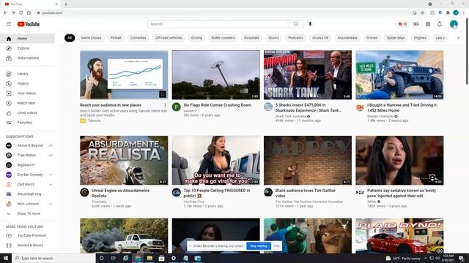Open Six Flags Ride crashing video thumbnail
Screen dimensions: 469x263
point(216,75)
